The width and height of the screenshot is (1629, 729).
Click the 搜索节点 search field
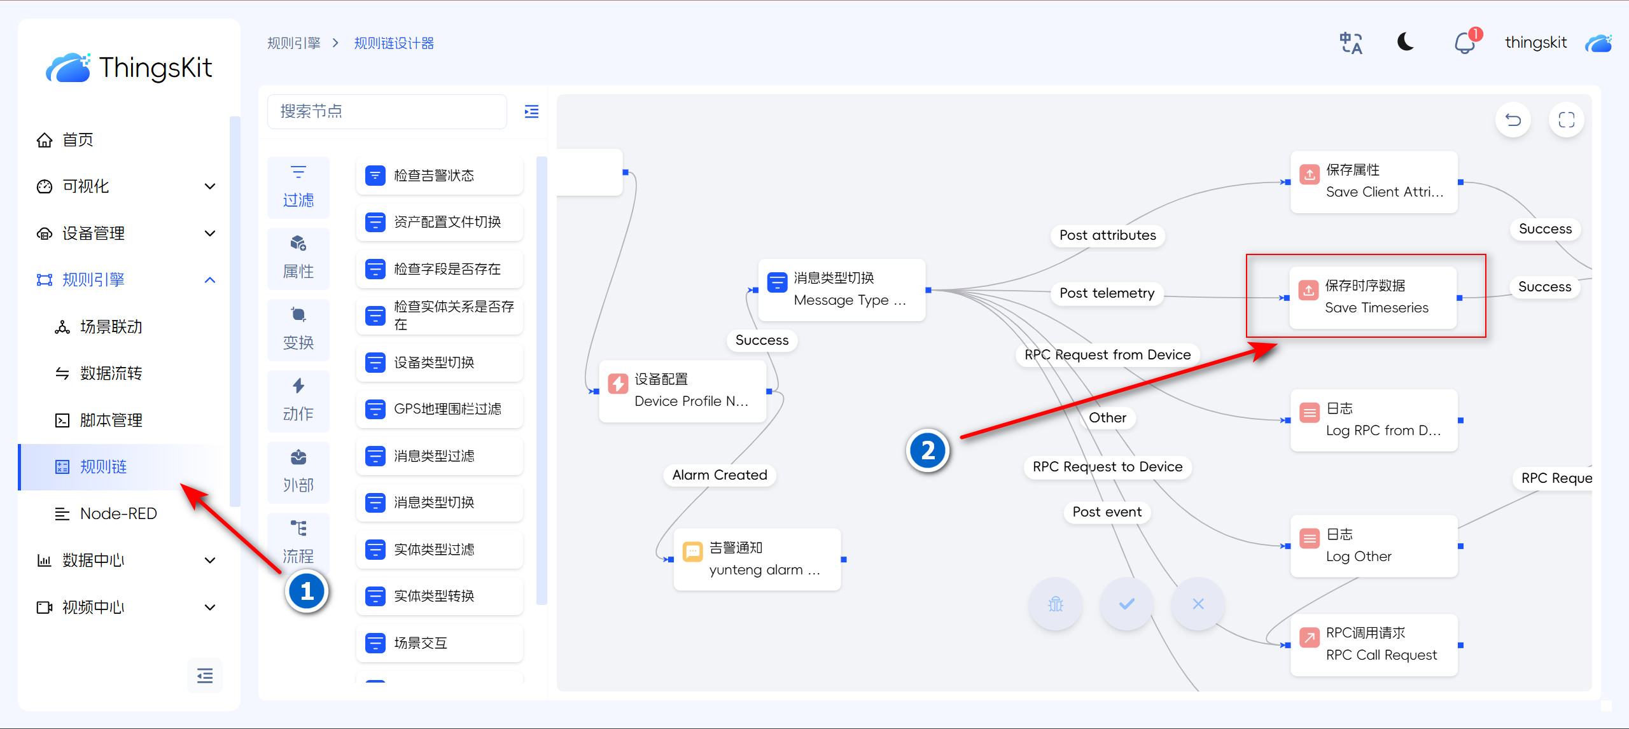pyautogui.click(x=387, y=112)
